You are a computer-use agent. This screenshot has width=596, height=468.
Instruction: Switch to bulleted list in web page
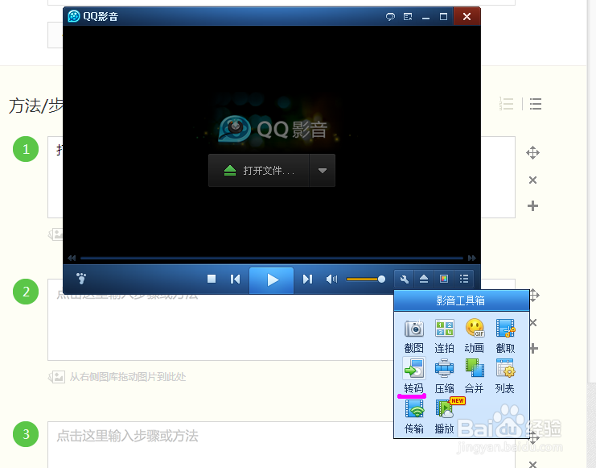[535, 104]
